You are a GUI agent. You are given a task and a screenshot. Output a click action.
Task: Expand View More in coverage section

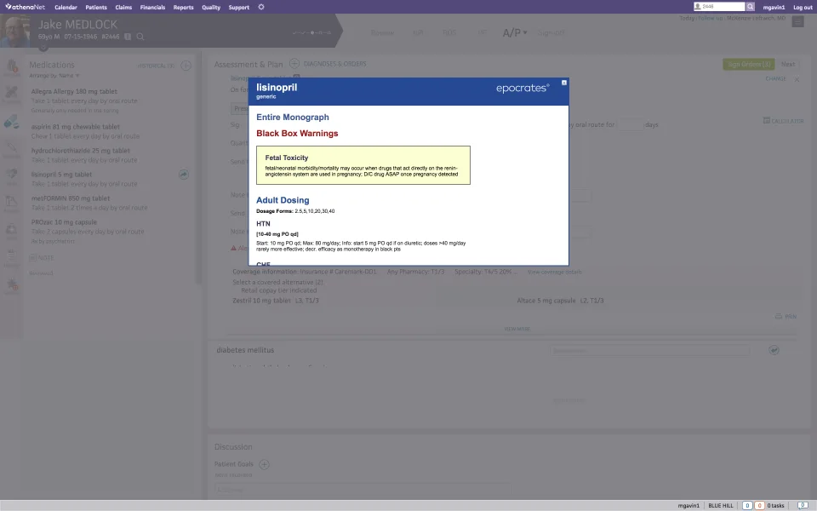coord(517,329)
